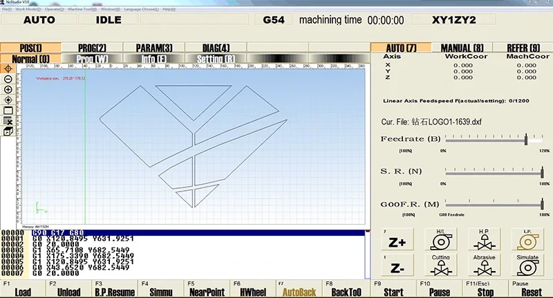Click the F1 Load button

click(23, 289)
